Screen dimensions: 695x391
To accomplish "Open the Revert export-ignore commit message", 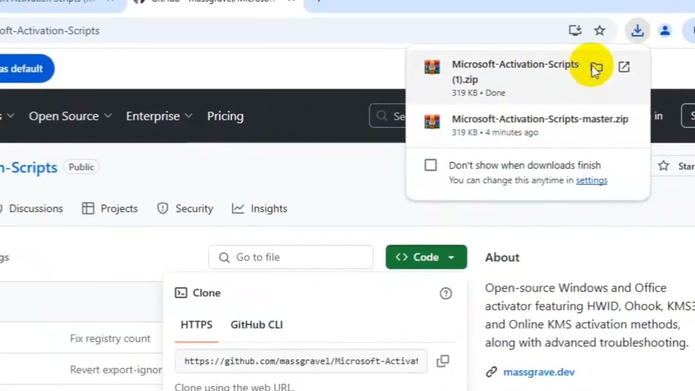I will (116, 370).
